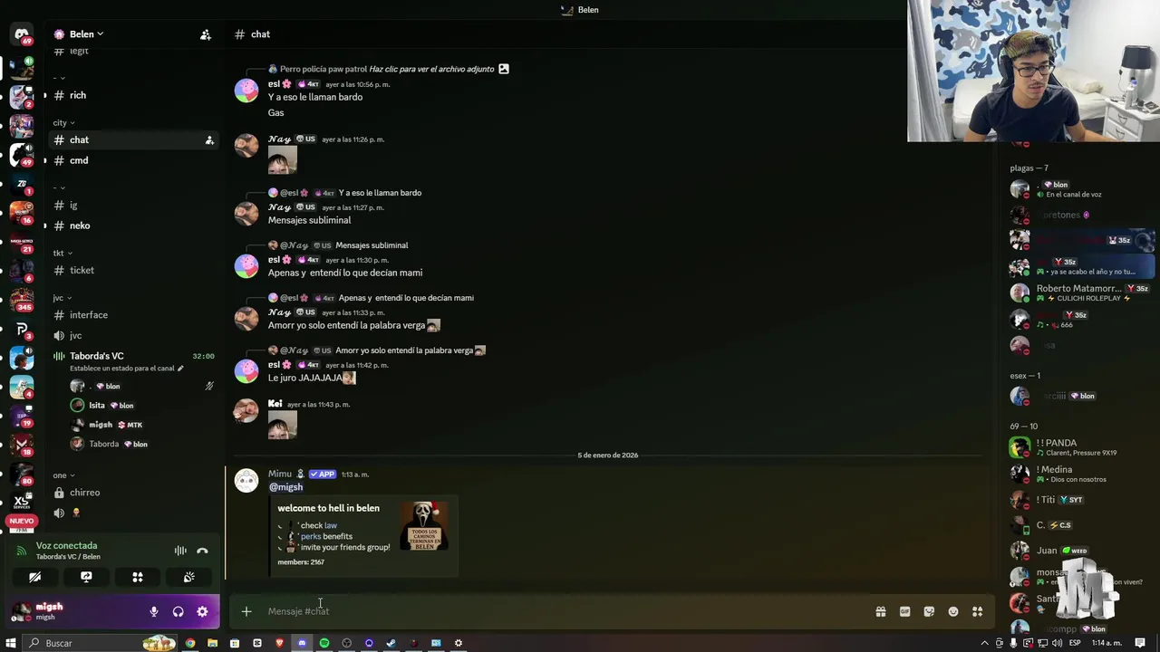Image resolution: width=1160 pixels, height=652 pixels.
Task: Open apps launcher icon in message bar
Action: 977,612
